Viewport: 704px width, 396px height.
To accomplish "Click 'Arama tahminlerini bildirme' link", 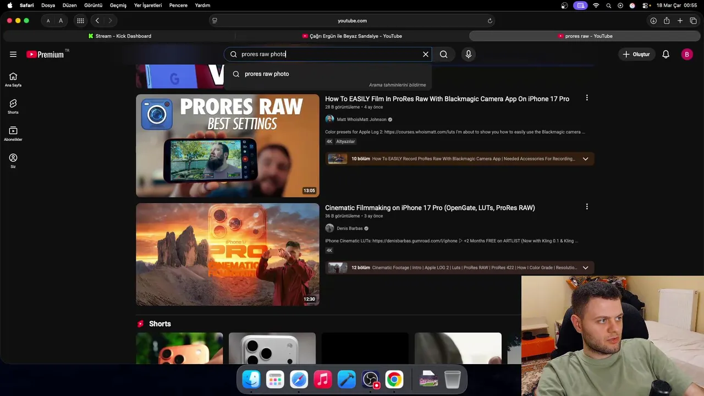I will [x=397, y=85].
